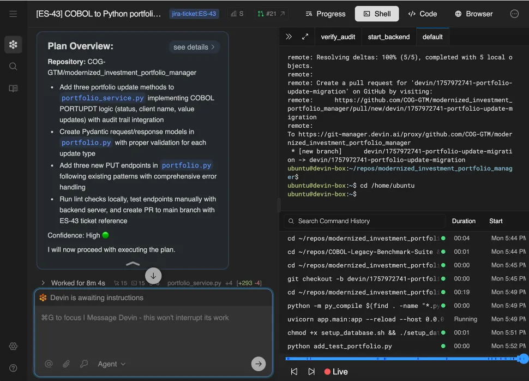
Task: Click the Start column header
Action: (x=496, y=221)
